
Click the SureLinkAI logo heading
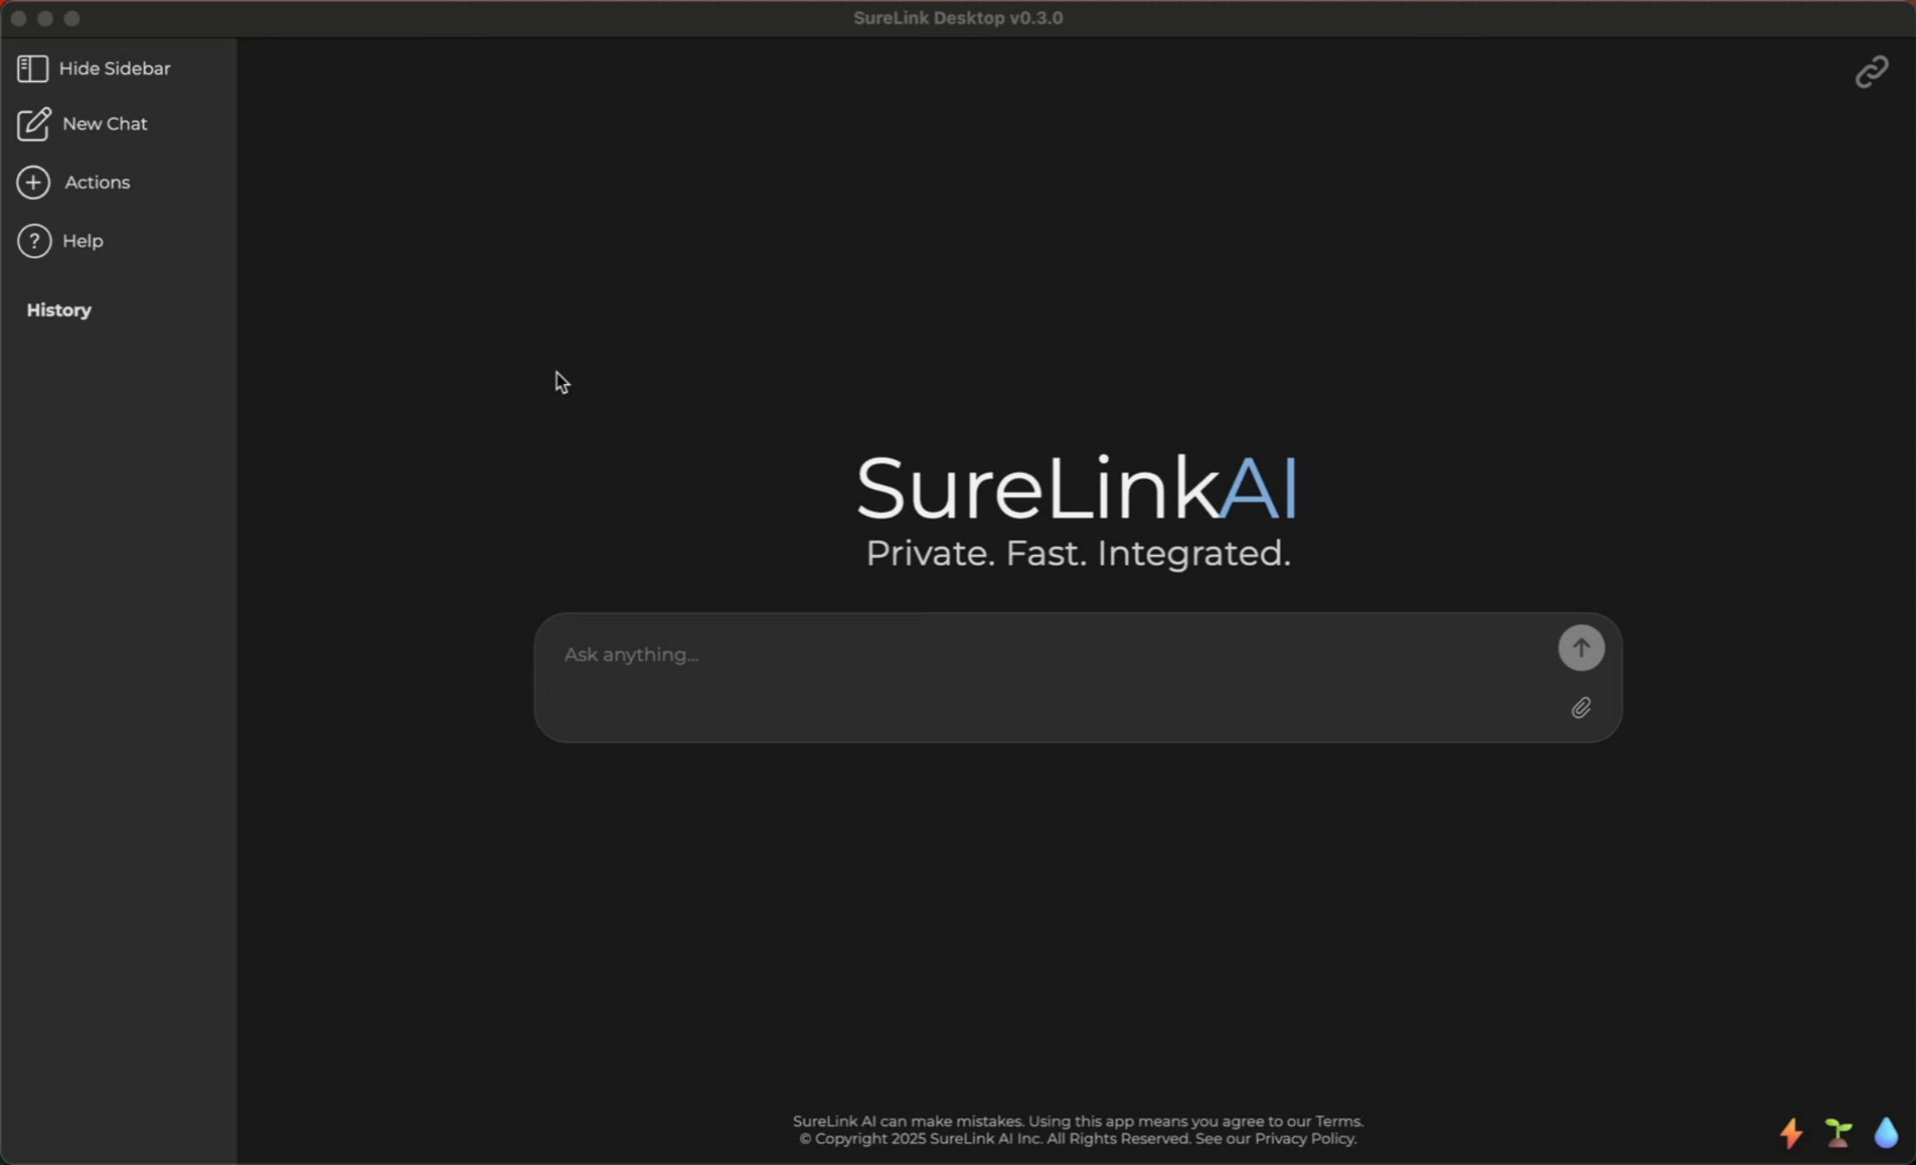point(1077,488)
